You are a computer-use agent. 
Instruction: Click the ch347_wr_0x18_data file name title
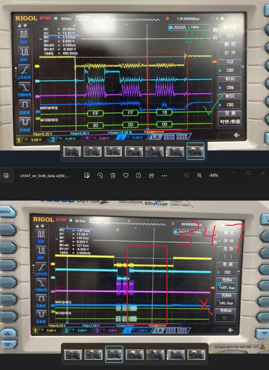point(44,175)
